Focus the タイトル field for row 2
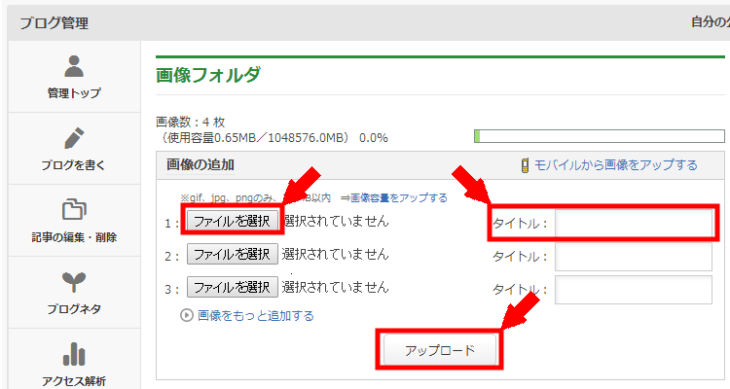 pos(634,257)
